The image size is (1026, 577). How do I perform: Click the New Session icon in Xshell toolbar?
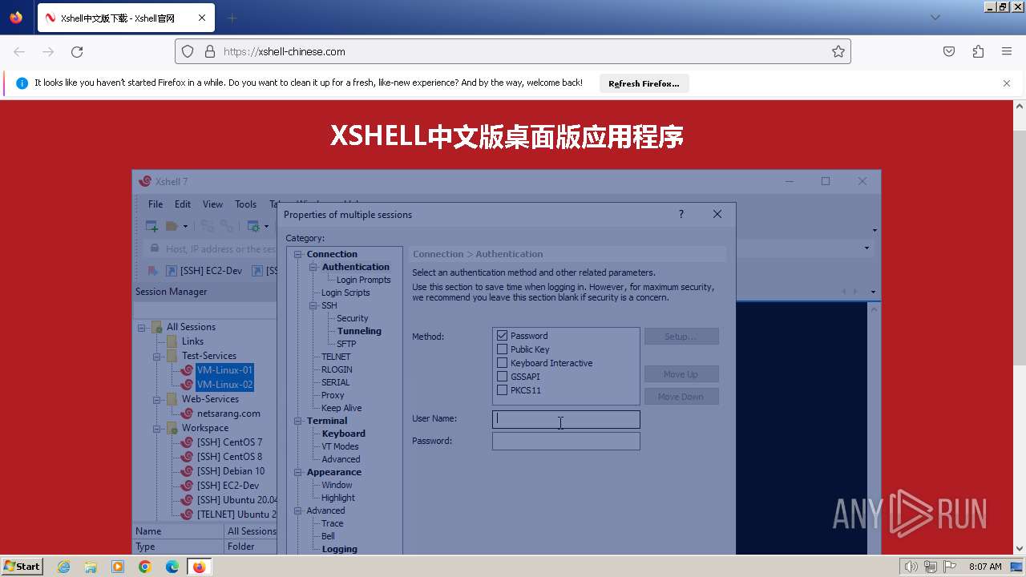pyautogui.click(x=151, y=226)
